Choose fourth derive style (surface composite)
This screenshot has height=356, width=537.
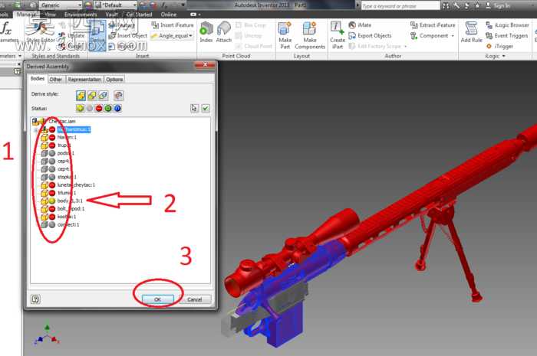[118, 96]
